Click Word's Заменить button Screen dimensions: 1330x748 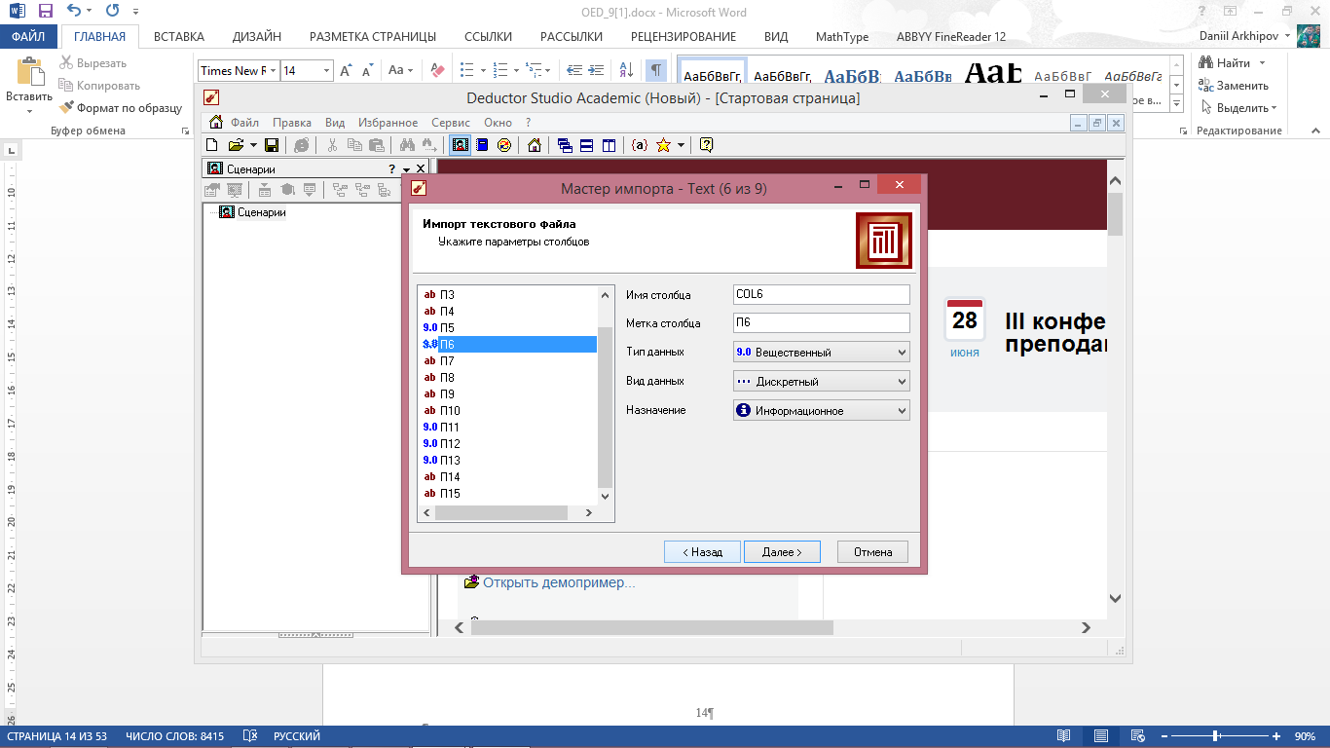(x=1234, y=85)
